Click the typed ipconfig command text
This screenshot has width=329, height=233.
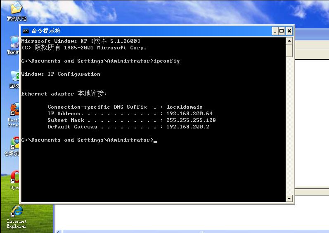pyautogui.click(x=167, y=61)
